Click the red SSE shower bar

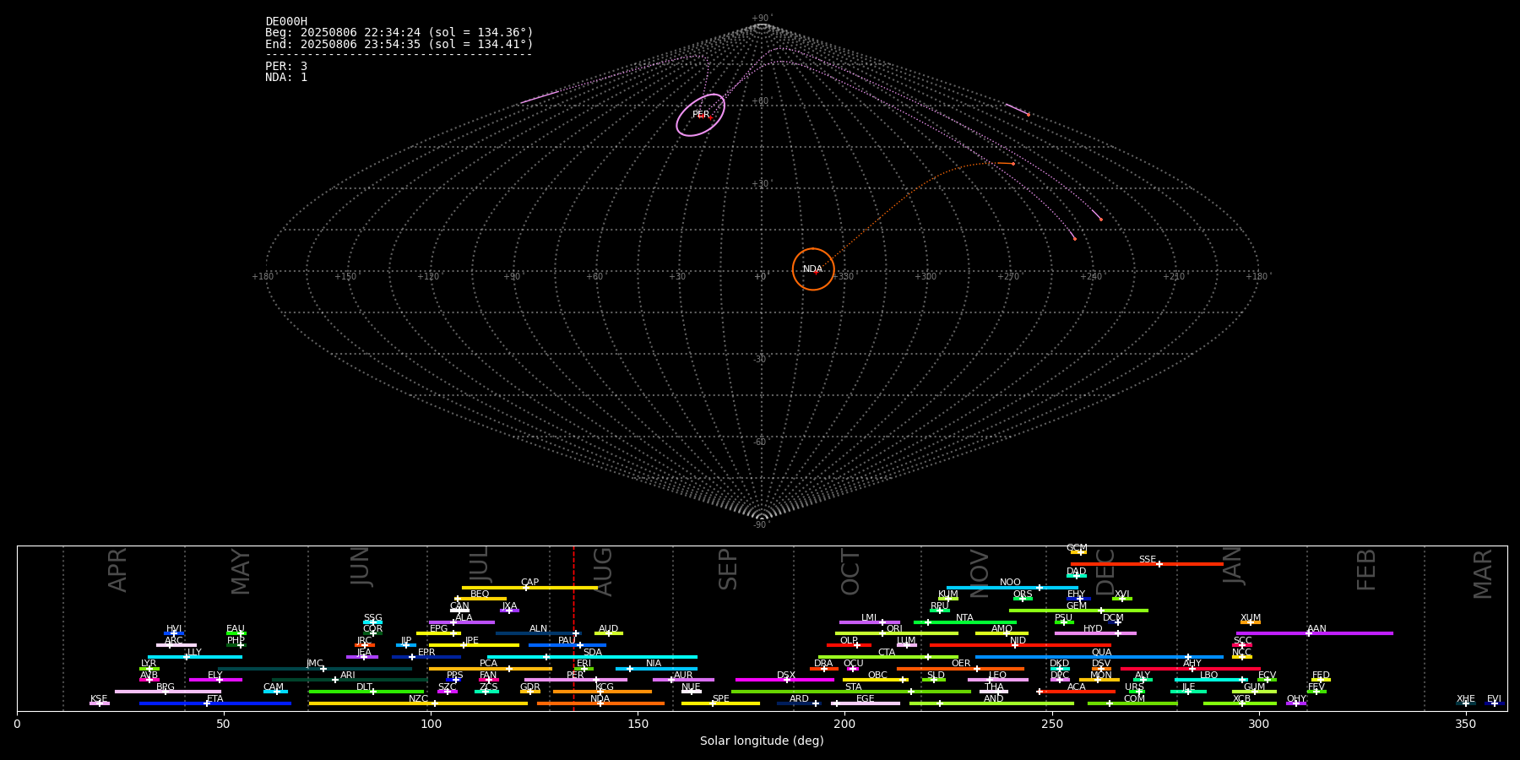(1147, 564)
